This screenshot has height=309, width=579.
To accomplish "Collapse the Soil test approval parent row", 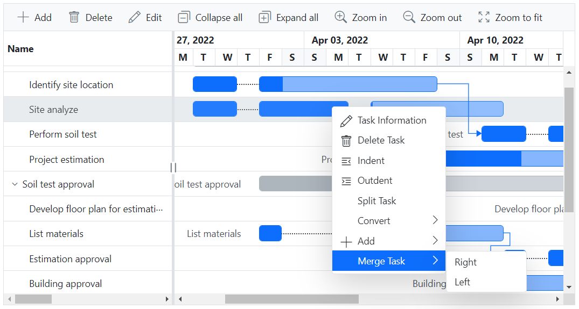I will (x=15, y=184).
